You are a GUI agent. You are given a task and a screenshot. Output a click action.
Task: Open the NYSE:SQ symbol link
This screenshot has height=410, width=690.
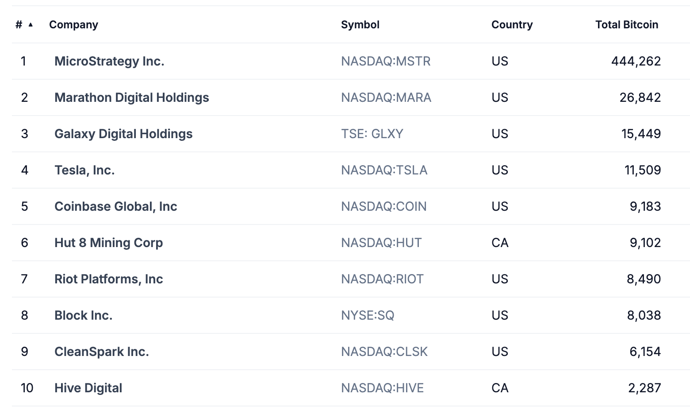tap(368, 315)
